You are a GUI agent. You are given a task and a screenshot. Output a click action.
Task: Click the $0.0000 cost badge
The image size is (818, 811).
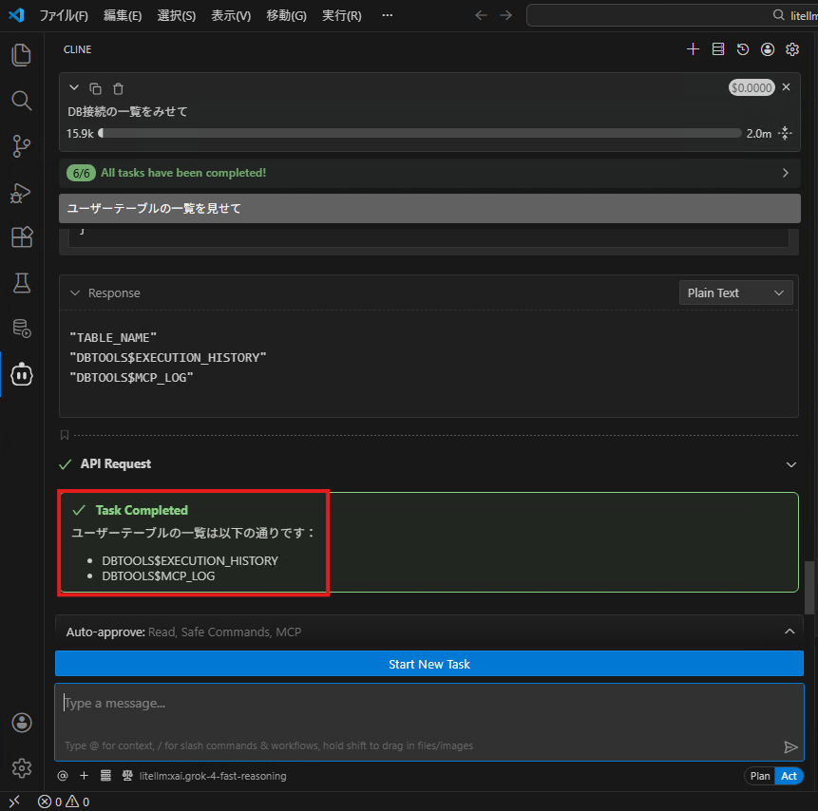[x=751, y=87]
